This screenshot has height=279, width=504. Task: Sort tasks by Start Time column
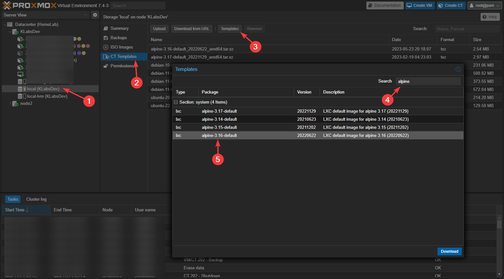(x=26, y=210)
